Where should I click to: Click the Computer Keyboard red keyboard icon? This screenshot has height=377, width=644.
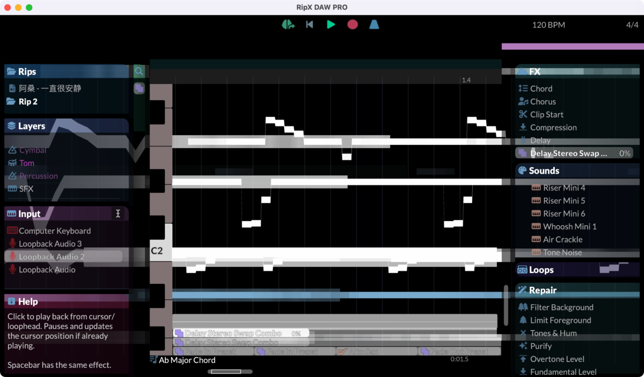pos(12,231)
